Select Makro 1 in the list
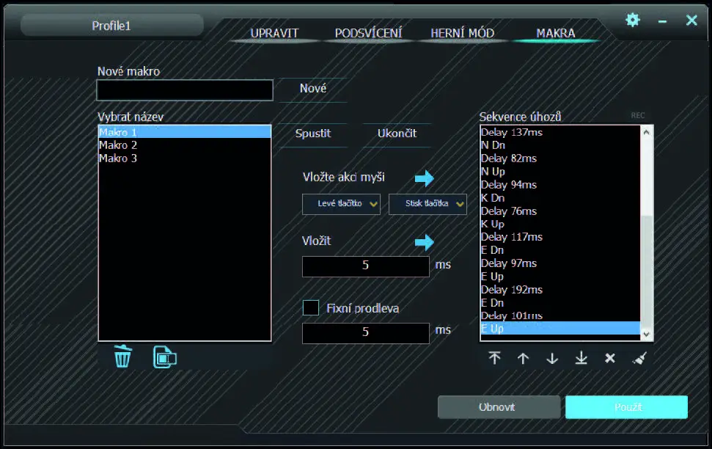 point(185,132)
